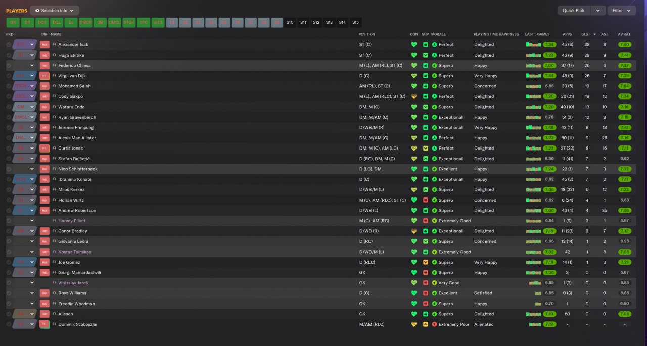Select the S15 substitute slot
The height and width of the screenshot is (346, 647).
point(355,22)
